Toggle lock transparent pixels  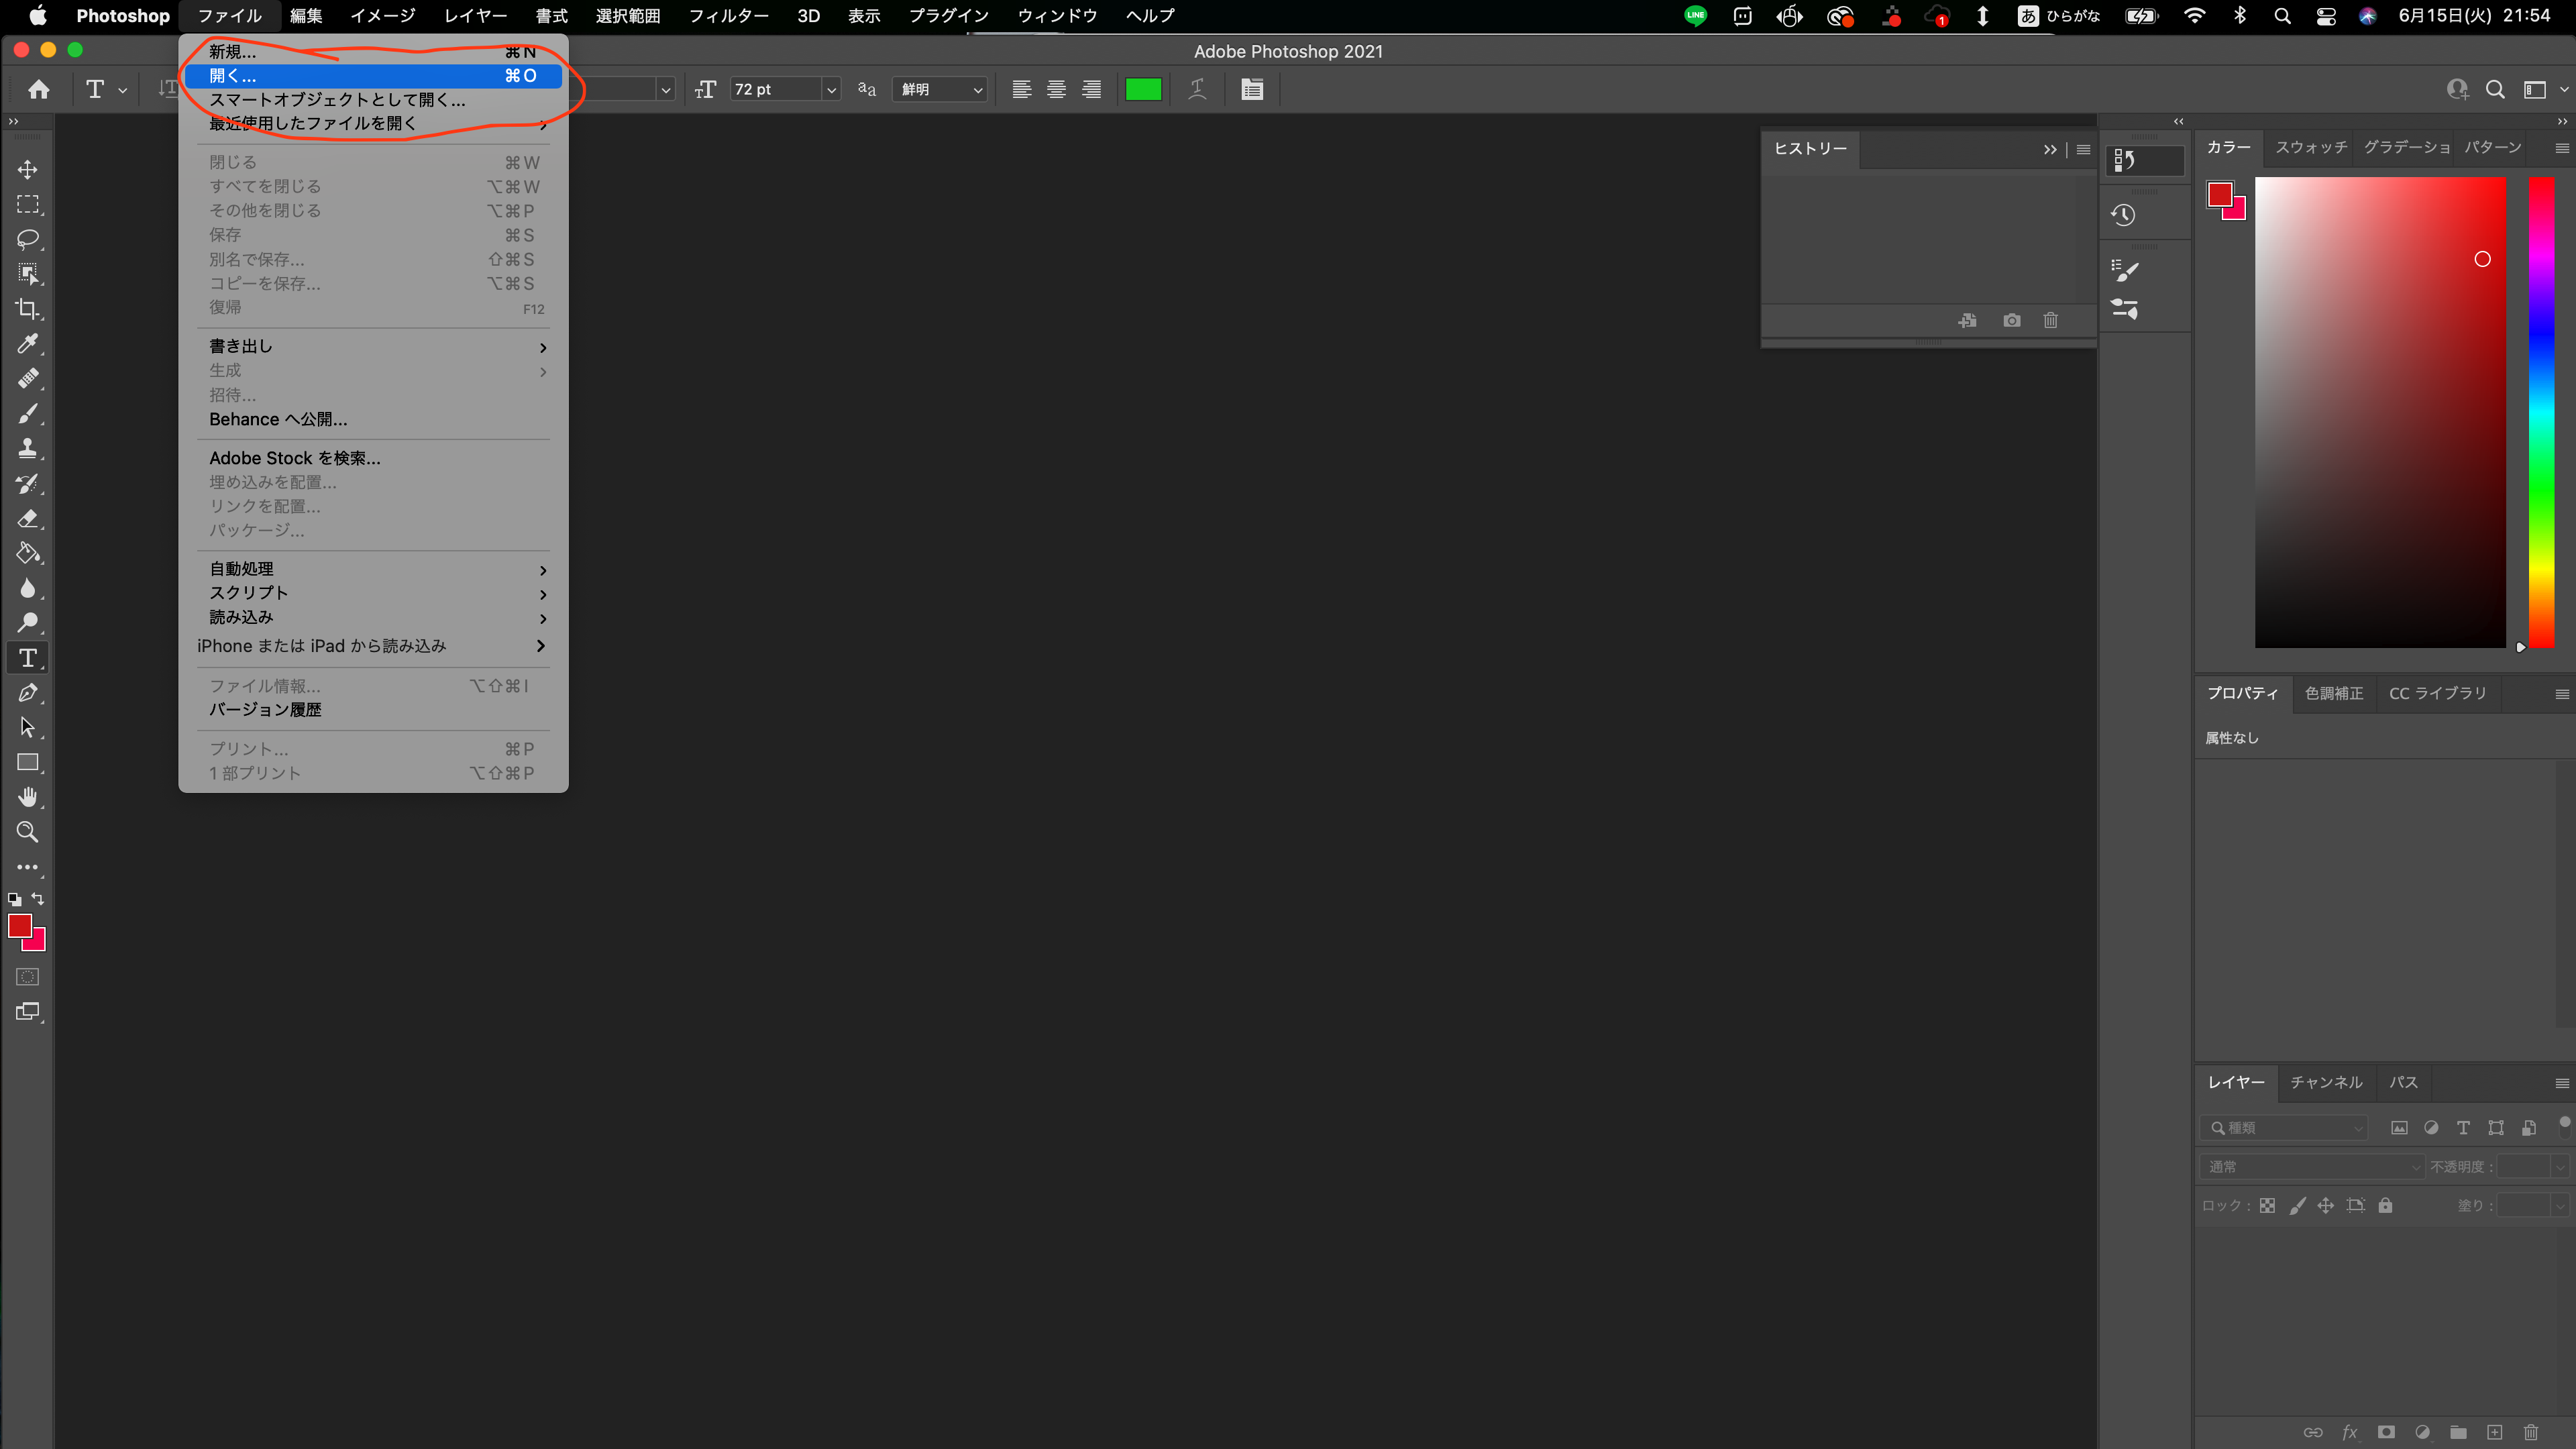[2267, 1205]
